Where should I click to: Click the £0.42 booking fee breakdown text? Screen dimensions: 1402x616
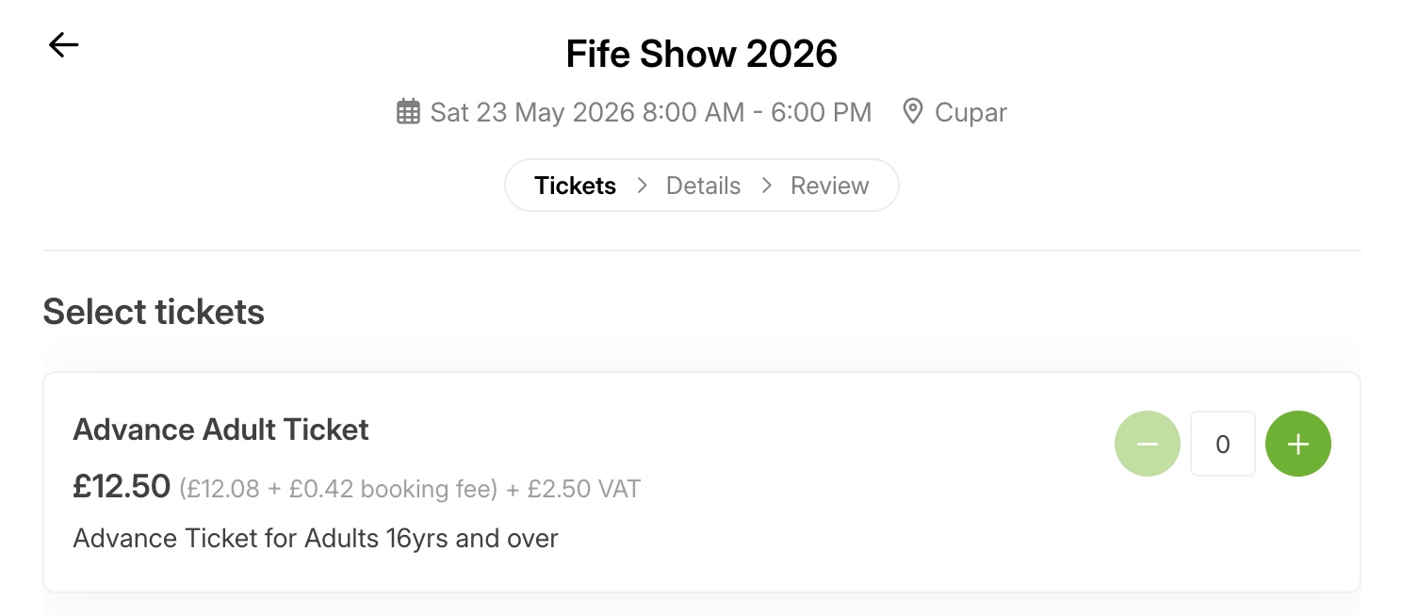point(392,490)
